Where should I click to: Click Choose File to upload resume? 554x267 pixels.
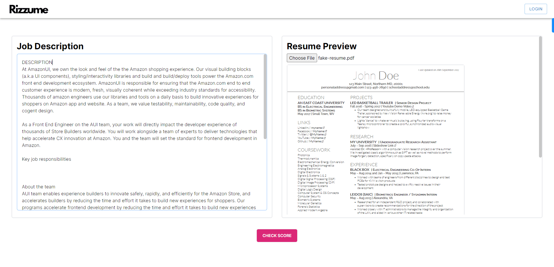pyautogui.click(x=302, y=58)
